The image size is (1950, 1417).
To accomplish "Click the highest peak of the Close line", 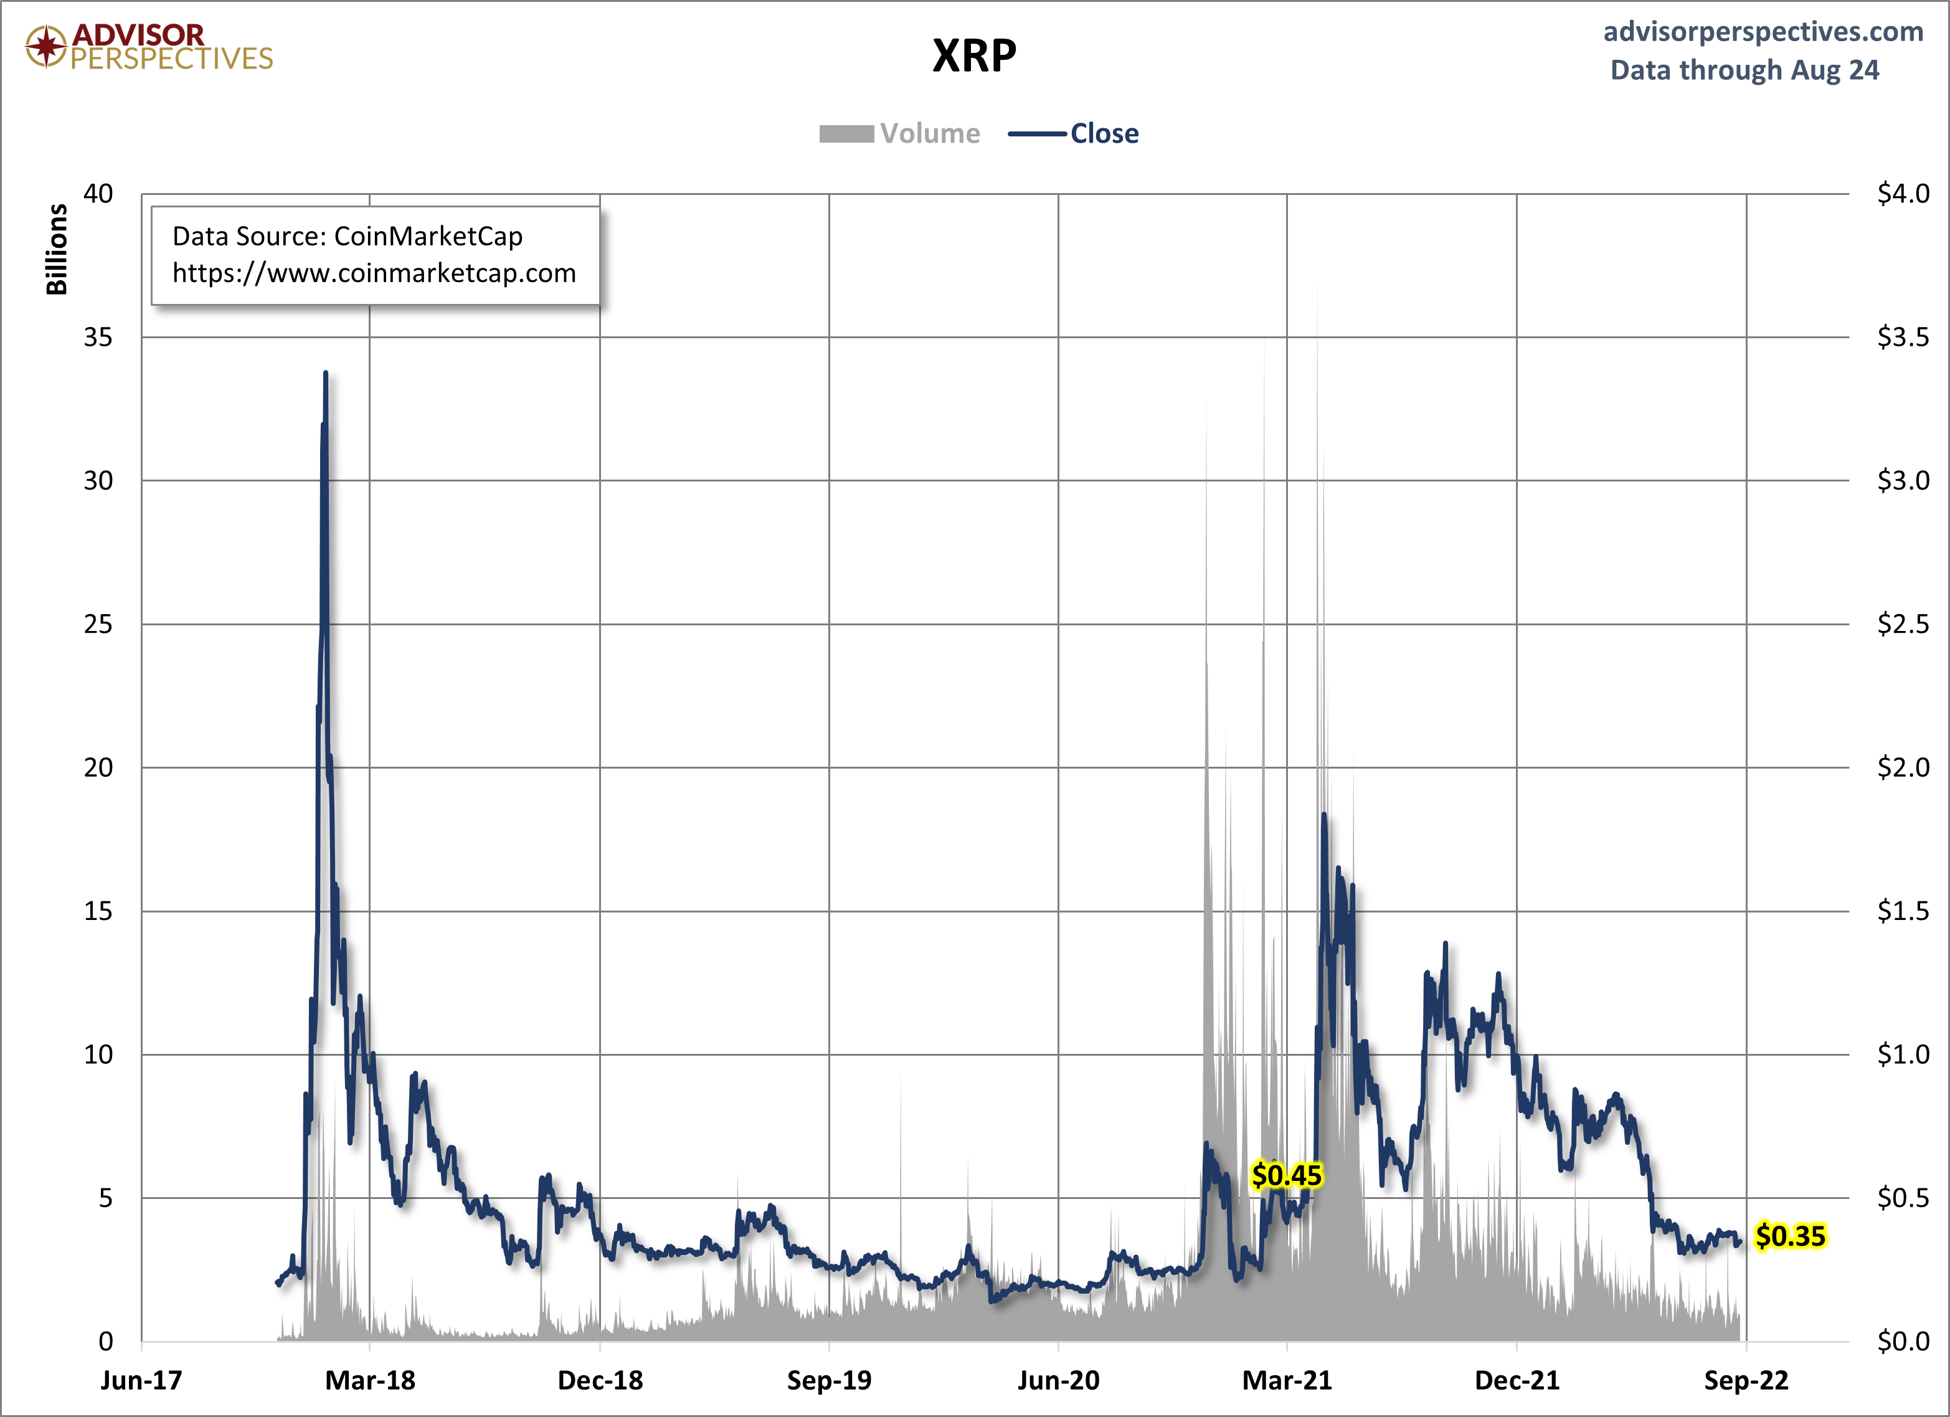I will tap(326, 373).
